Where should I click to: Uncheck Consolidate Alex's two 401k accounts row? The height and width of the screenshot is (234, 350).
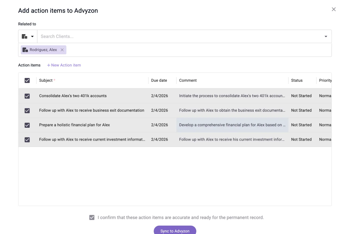pyautogui.click(x=27, y=96)
